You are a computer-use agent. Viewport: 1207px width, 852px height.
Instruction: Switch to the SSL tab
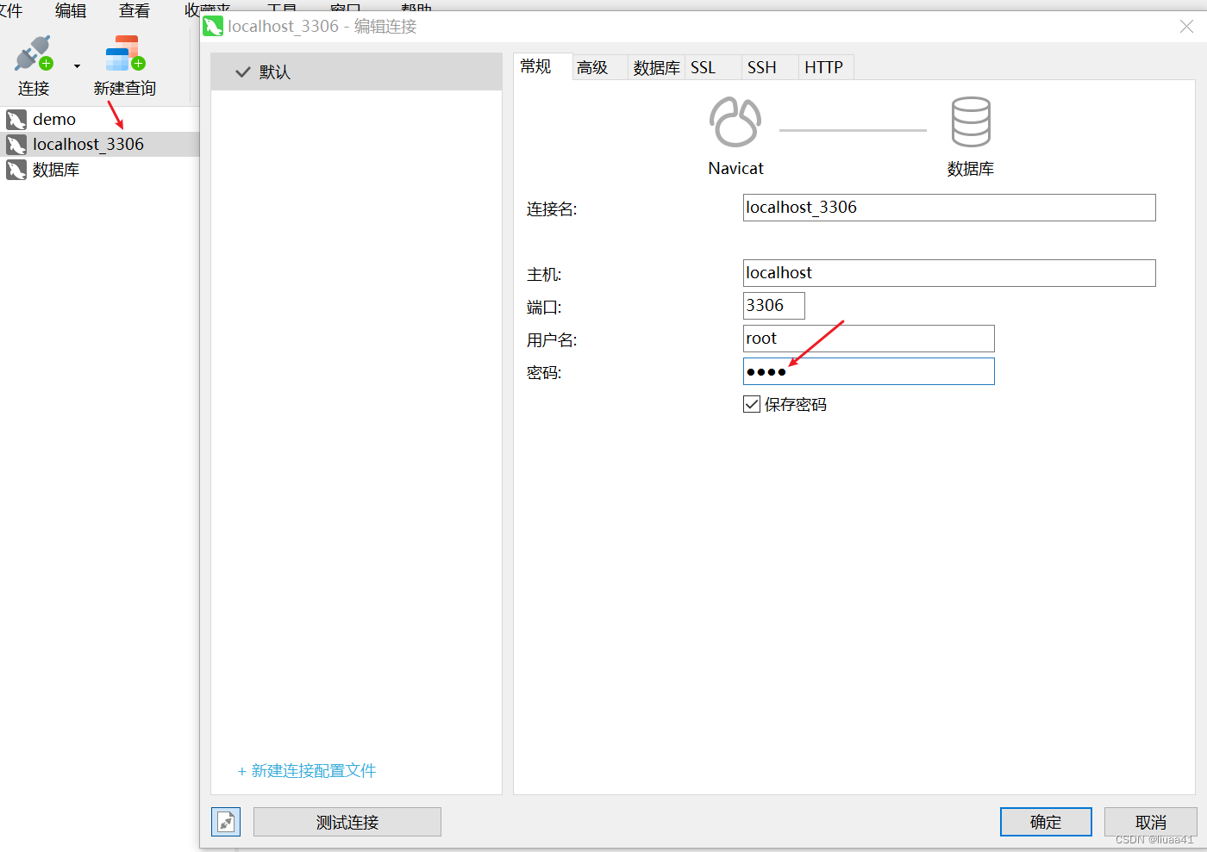click(712, 67)
